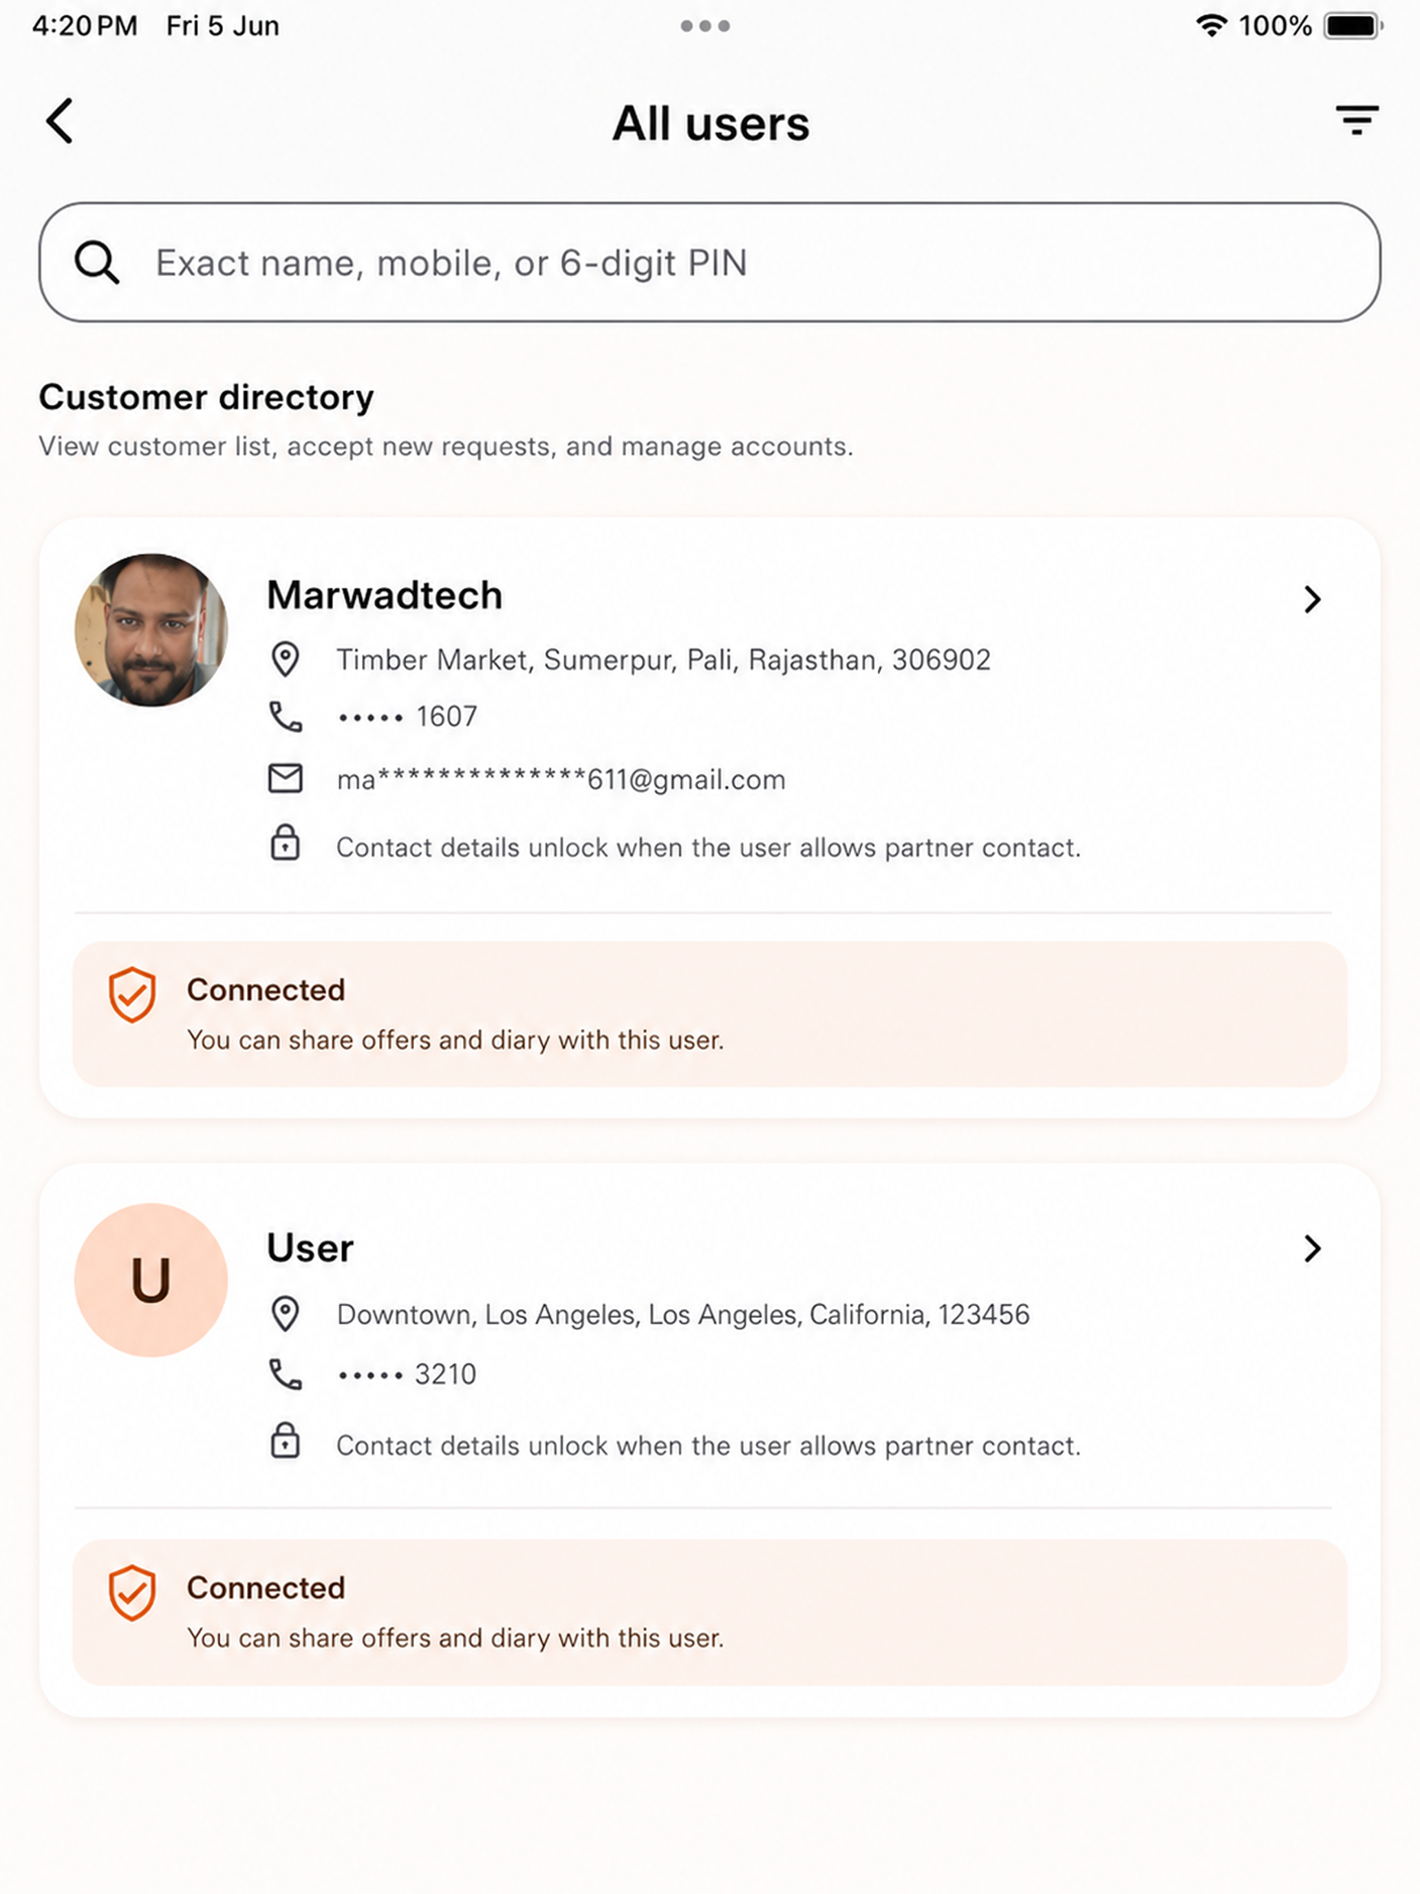Open the Marwadtech customer name
1420x1894 pixels.
(385, 595)
